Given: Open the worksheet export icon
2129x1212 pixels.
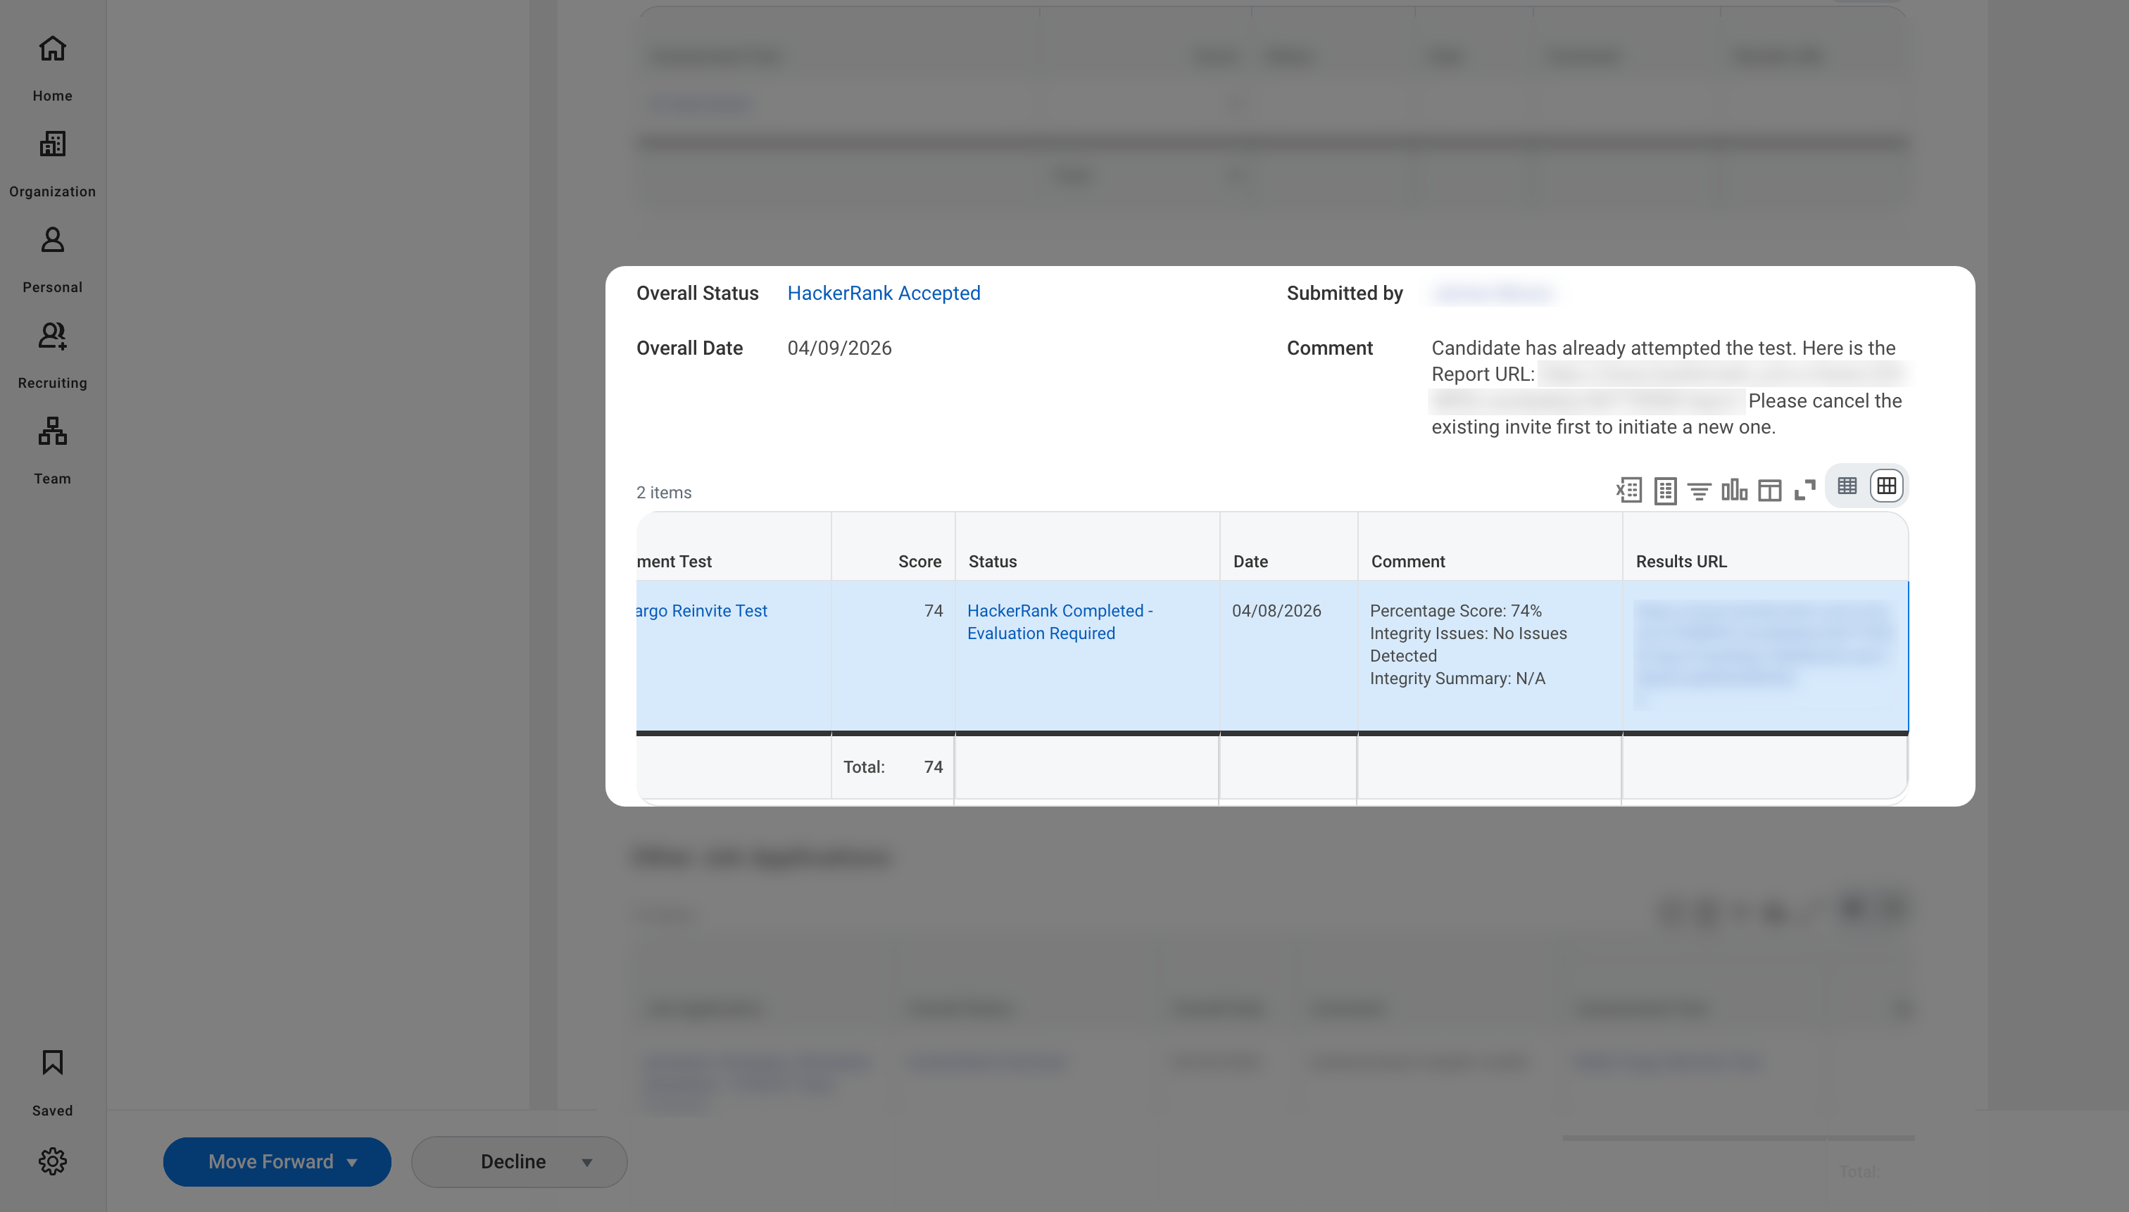Looking at the screenshot, I should 1664,491.
